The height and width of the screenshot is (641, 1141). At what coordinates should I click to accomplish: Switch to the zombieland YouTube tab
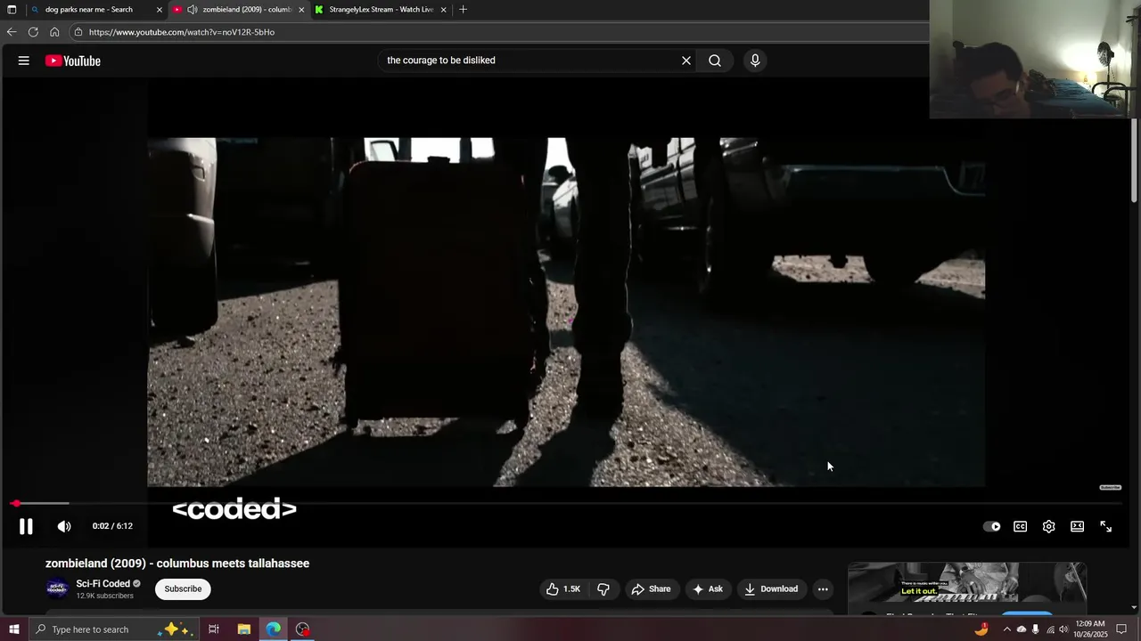pyautogui.click(x=247, y=10)
